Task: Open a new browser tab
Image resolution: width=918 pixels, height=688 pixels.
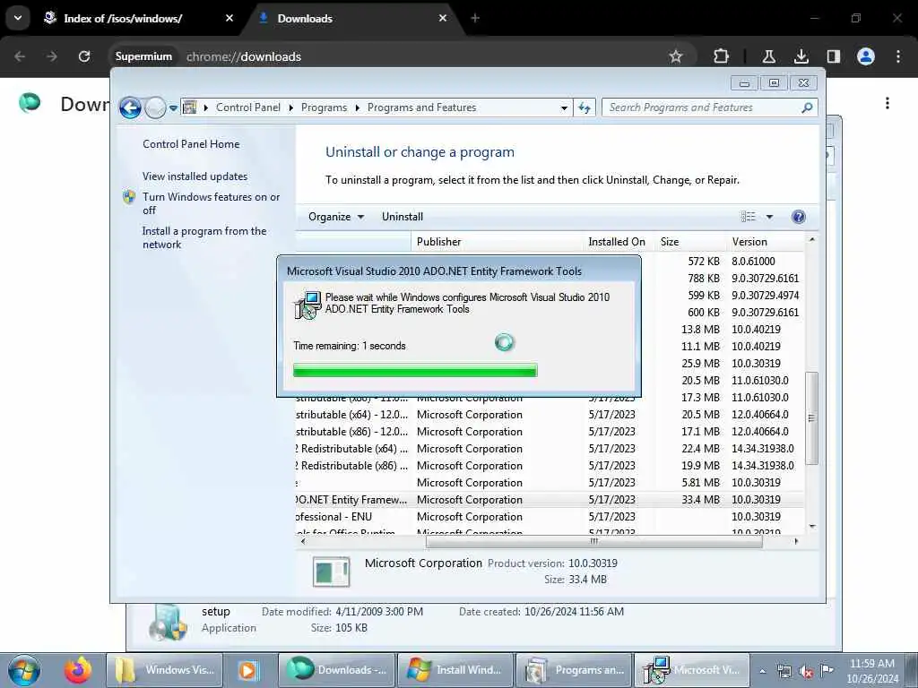Action: pyautogui.click(x=475, y=18)
